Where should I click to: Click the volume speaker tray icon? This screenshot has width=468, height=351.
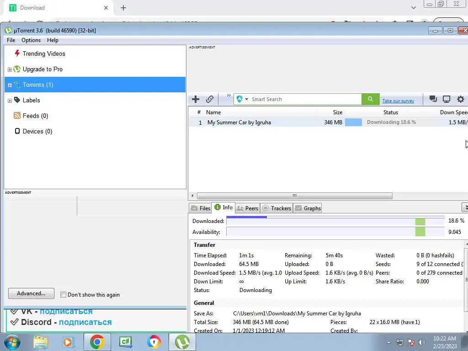tap(421, 342)
